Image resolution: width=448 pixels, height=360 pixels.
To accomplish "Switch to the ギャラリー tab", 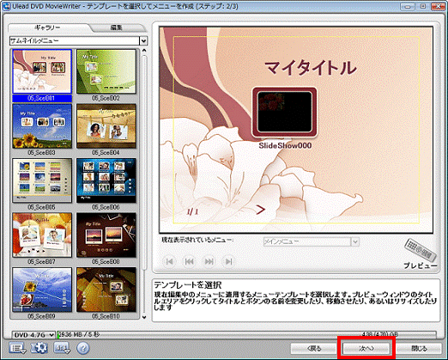I will pos(48,27).
